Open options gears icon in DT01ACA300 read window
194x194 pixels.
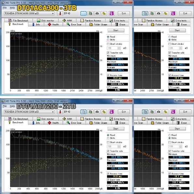pyautogui.click(x=104, y=13)
